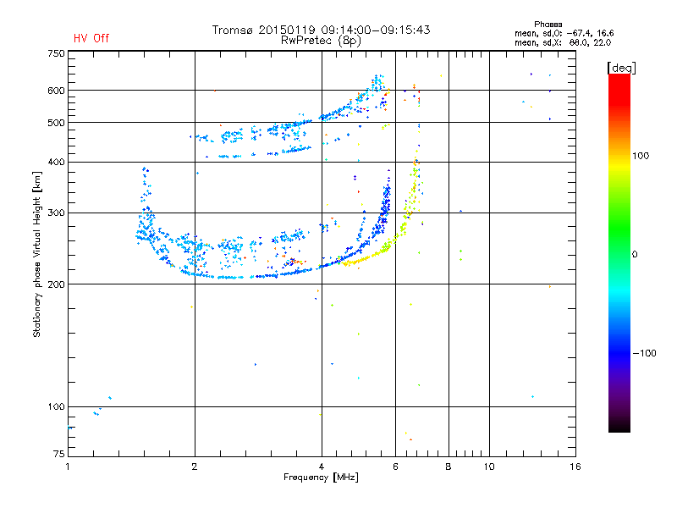Click the frequency axis label "8"

click(x=449, y=467)
